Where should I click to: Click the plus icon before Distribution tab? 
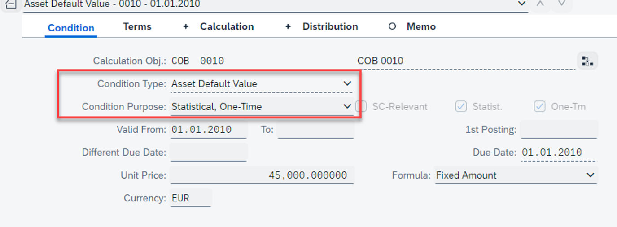(x=288, y=27)
